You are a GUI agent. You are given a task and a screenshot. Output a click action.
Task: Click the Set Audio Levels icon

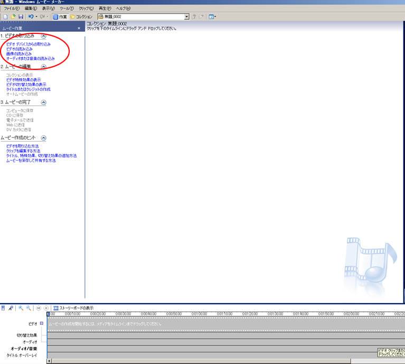click(3, 308)
